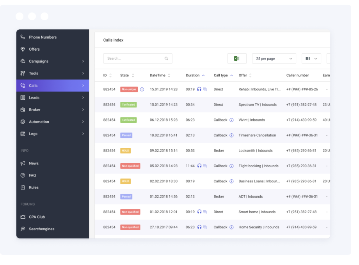Open the 25 per page dropdown

coord(274,58)
